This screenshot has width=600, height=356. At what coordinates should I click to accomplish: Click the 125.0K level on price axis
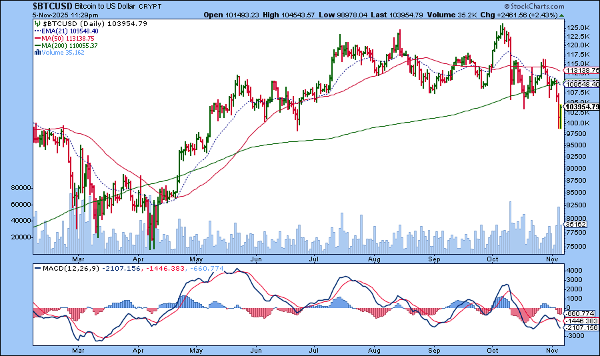[x=577, y=27]
